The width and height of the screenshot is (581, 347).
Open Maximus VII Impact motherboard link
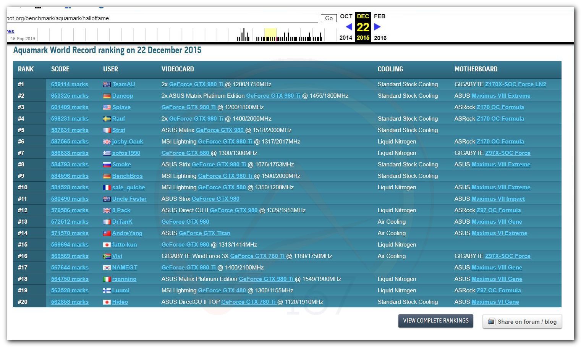click(498, 199)
